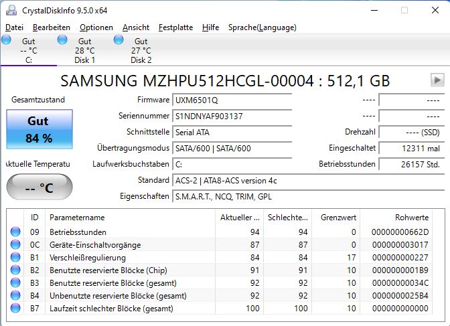Click raw value 0000000001B9
The image size is (450, 326).
400,270
